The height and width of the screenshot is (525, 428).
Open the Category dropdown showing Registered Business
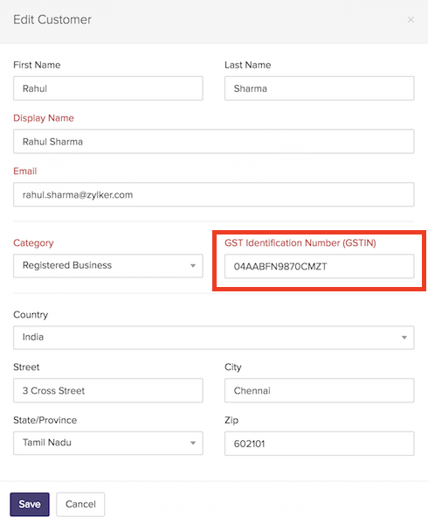(x=108, y=266)
